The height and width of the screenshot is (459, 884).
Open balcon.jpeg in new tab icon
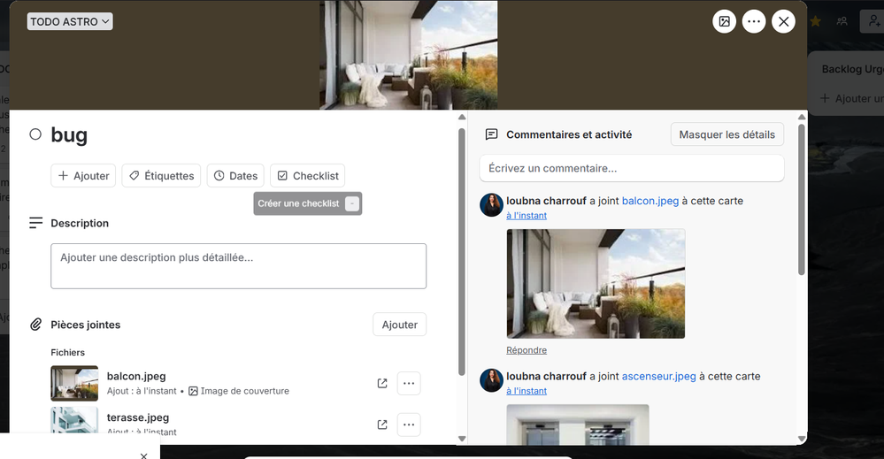point(382,384)
